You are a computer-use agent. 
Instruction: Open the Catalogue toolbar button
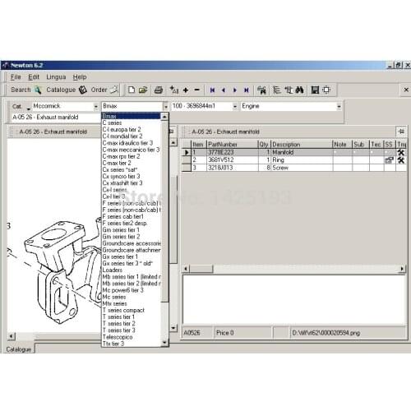(x=67, y=90)
